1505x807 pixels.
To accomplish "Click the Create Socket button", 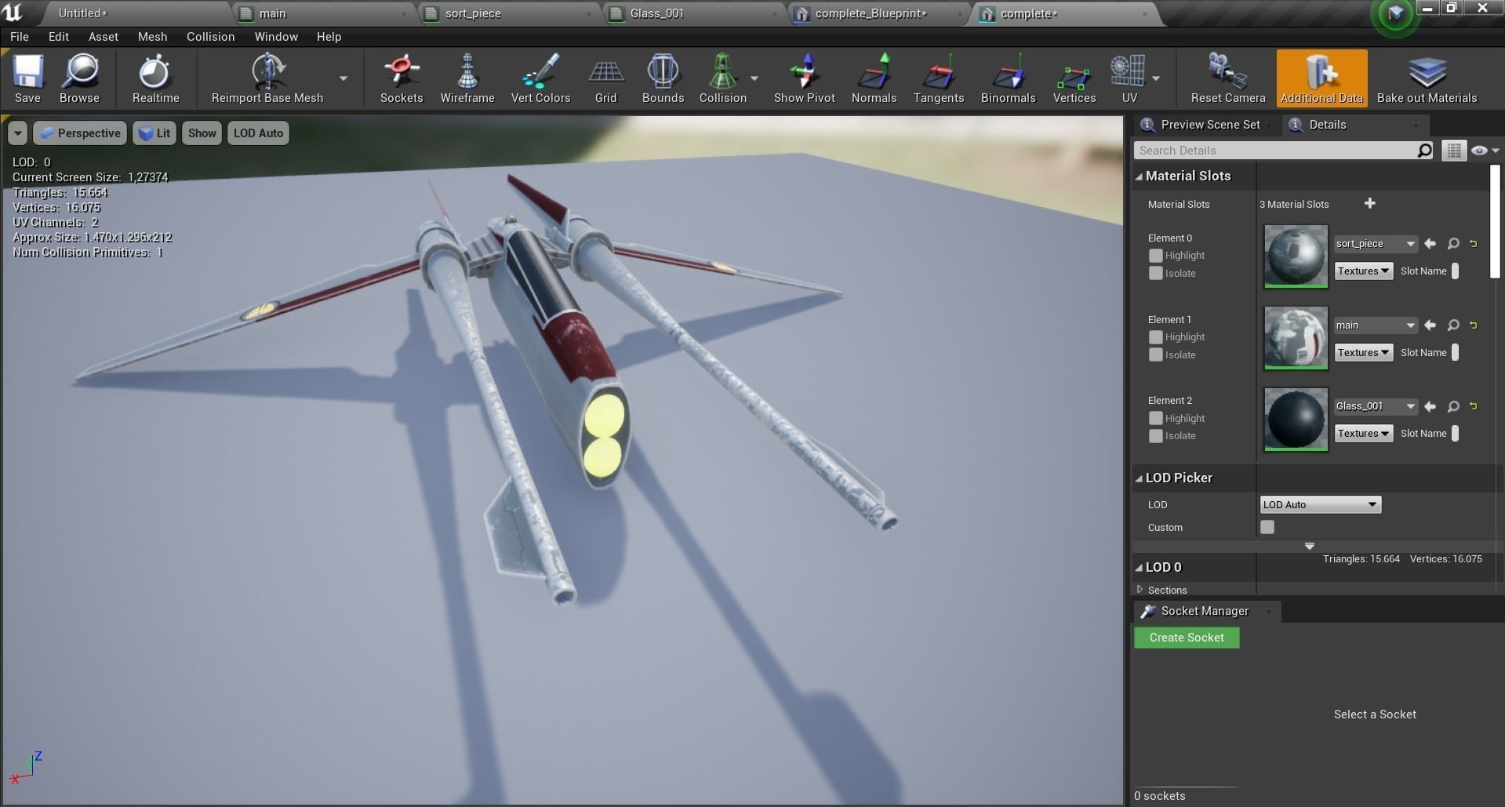I will (x=1187, y=638).
